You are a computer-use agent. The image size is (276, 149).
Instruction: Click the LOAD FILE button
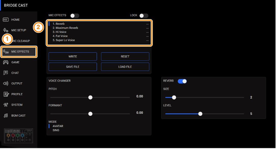125,67
